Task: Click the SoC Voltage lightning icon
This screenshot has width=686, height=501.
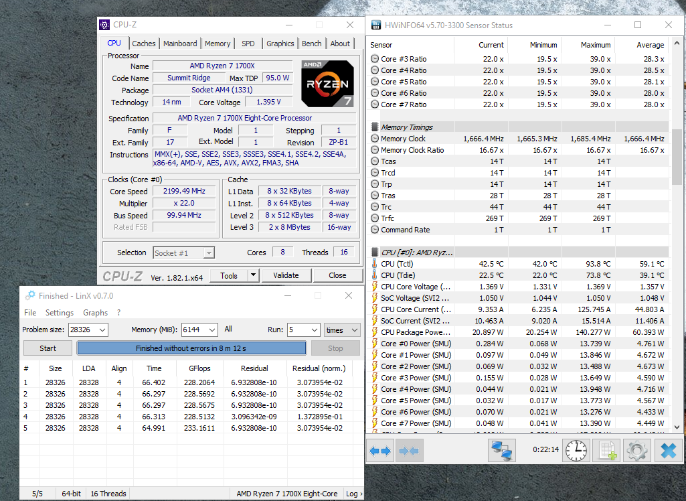Action: point(375,298)
